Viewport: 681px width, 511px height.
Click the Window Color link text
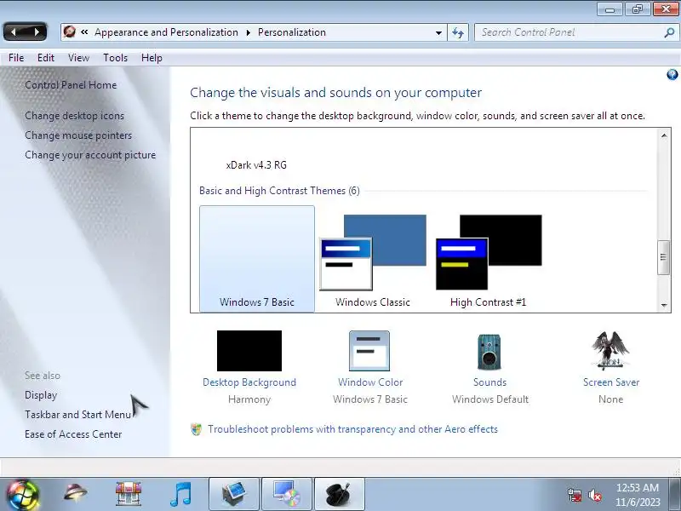pos(370,382)
